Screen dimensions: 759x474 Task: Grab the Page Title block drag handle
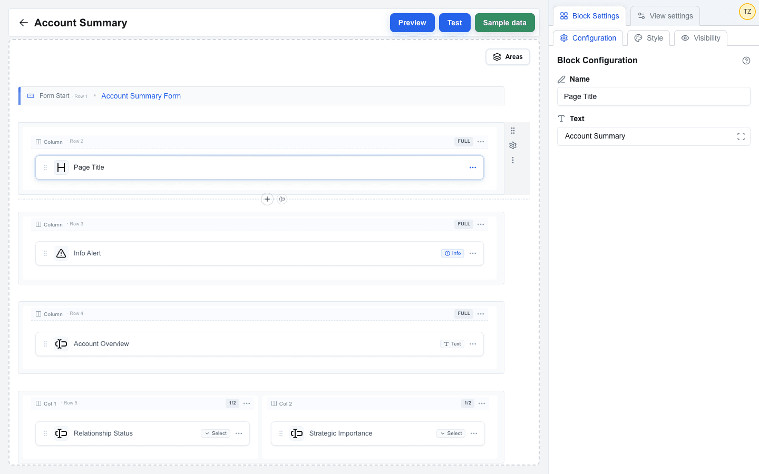(45, 167)
